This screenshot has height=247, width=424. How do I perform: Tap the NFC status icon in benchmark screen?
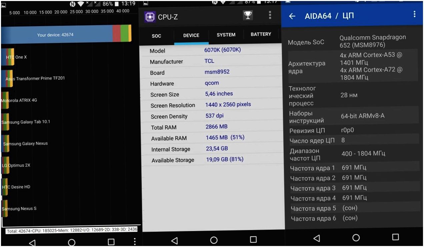click(72, 4)
